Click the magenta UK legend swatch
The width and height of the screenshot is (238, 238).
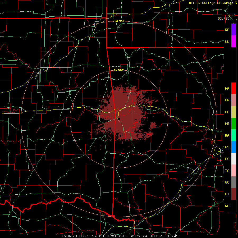click(x=234, y=42)
